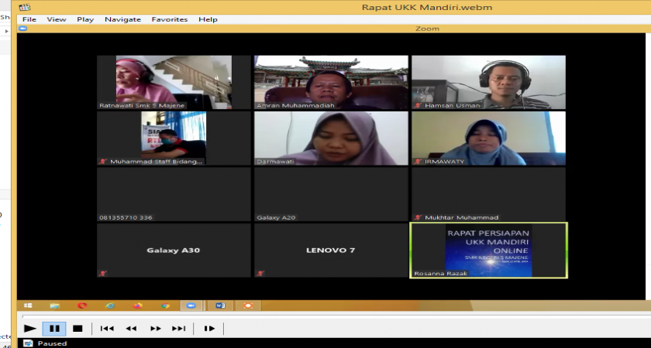Expand the Play menu

pos(85,19)
